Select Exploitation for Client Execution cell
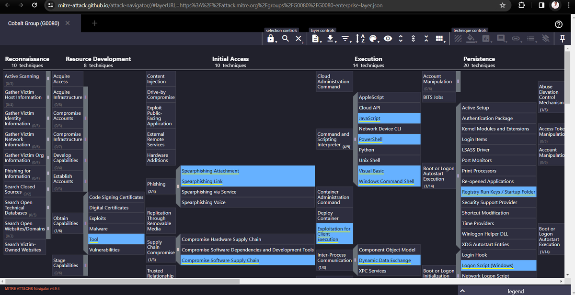This screenshot has width=575, height=295. (x=334, y=234)
